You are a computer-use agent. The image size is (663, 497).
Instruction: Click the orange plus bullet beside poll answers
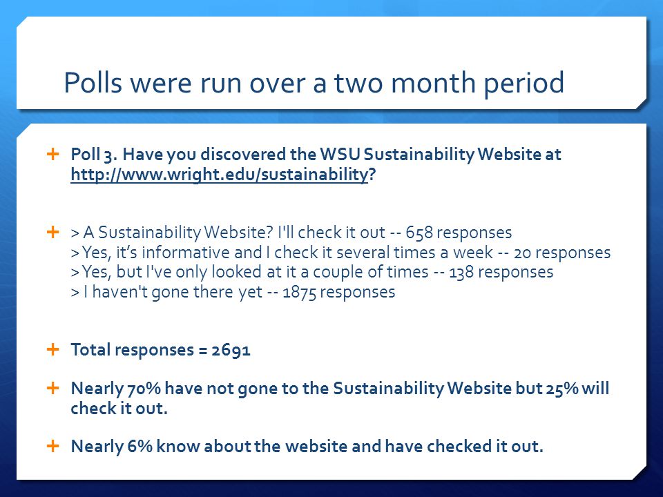tap(53, 232)
